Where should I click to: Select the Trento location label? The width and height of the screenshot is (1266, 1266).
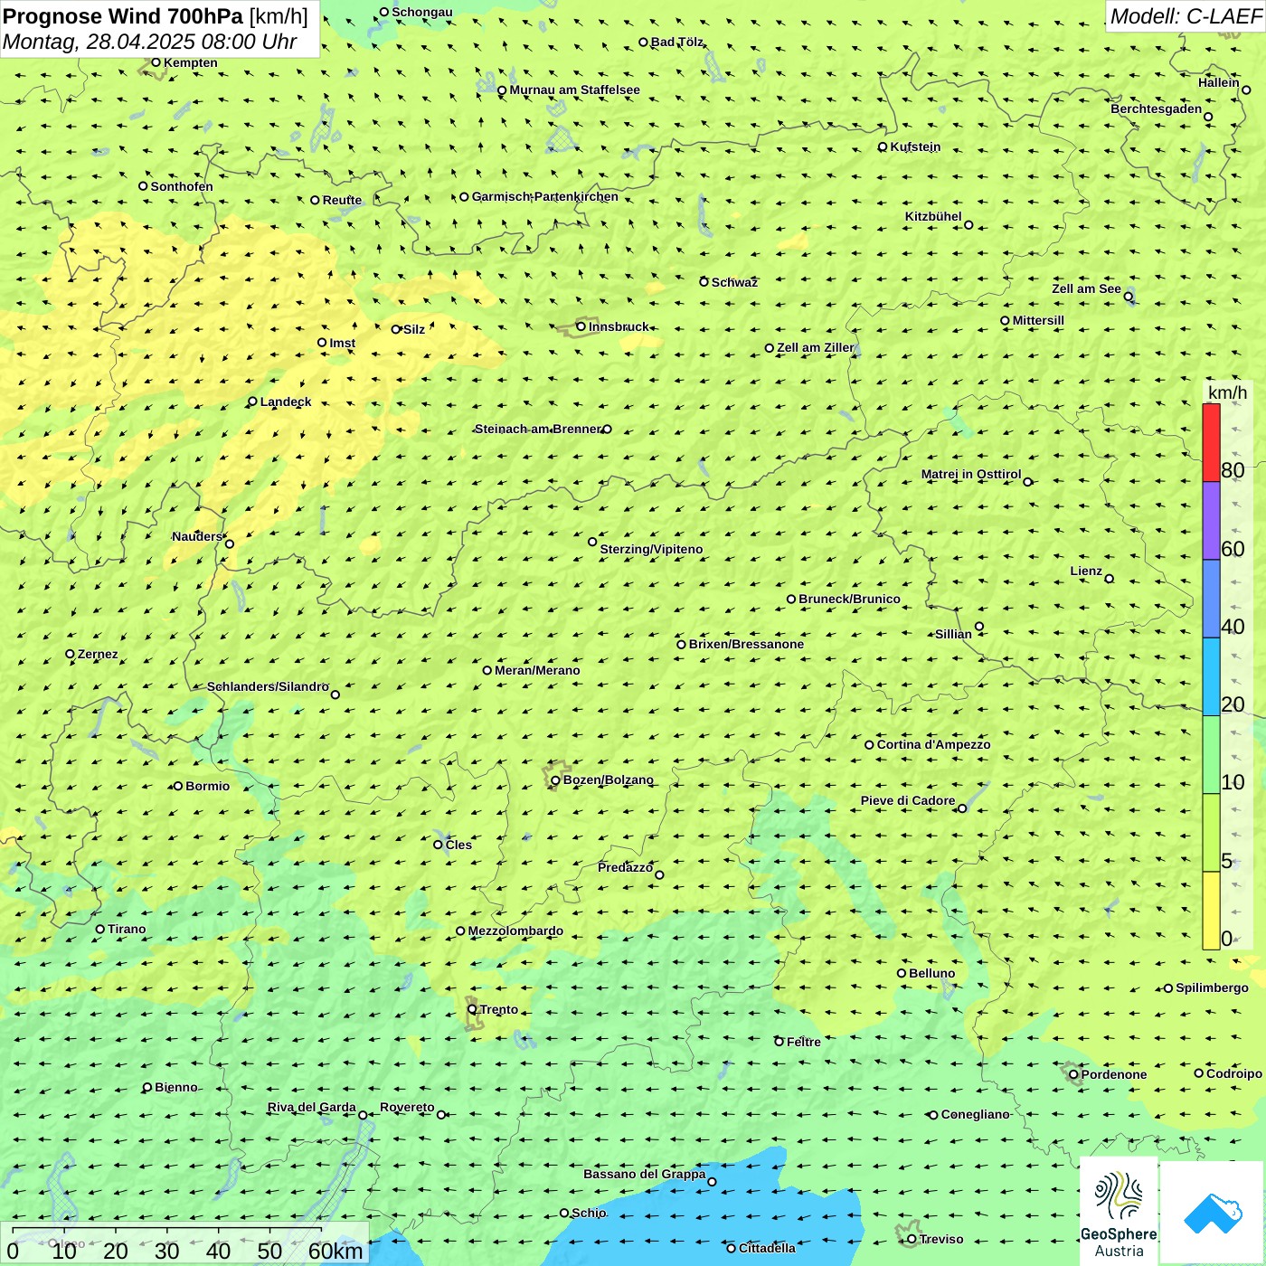[x=499, y=1009]
